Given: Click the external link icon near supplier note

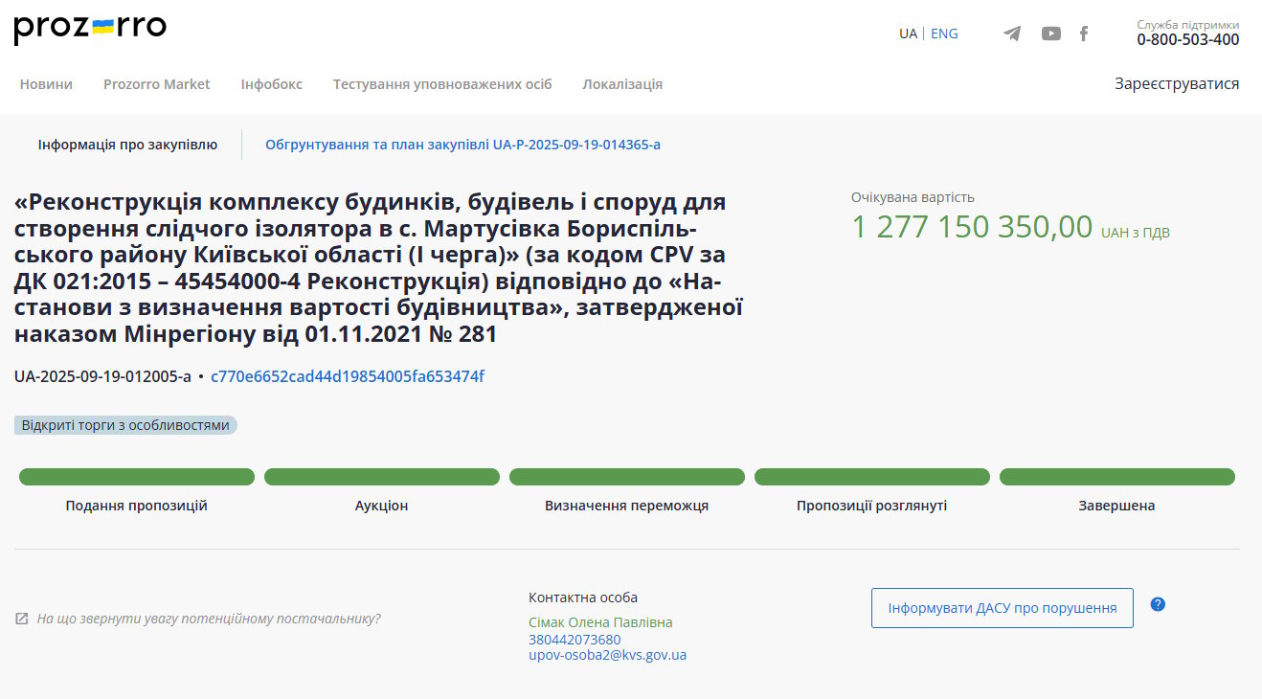Looking at the screenshot, I should pos(22,619).
